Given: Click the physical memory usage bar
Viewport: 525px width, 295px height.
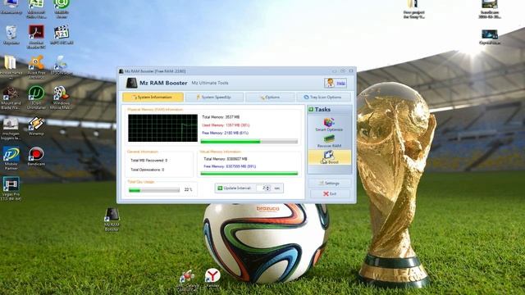Looking at the screenshot, I should (249, 142).
